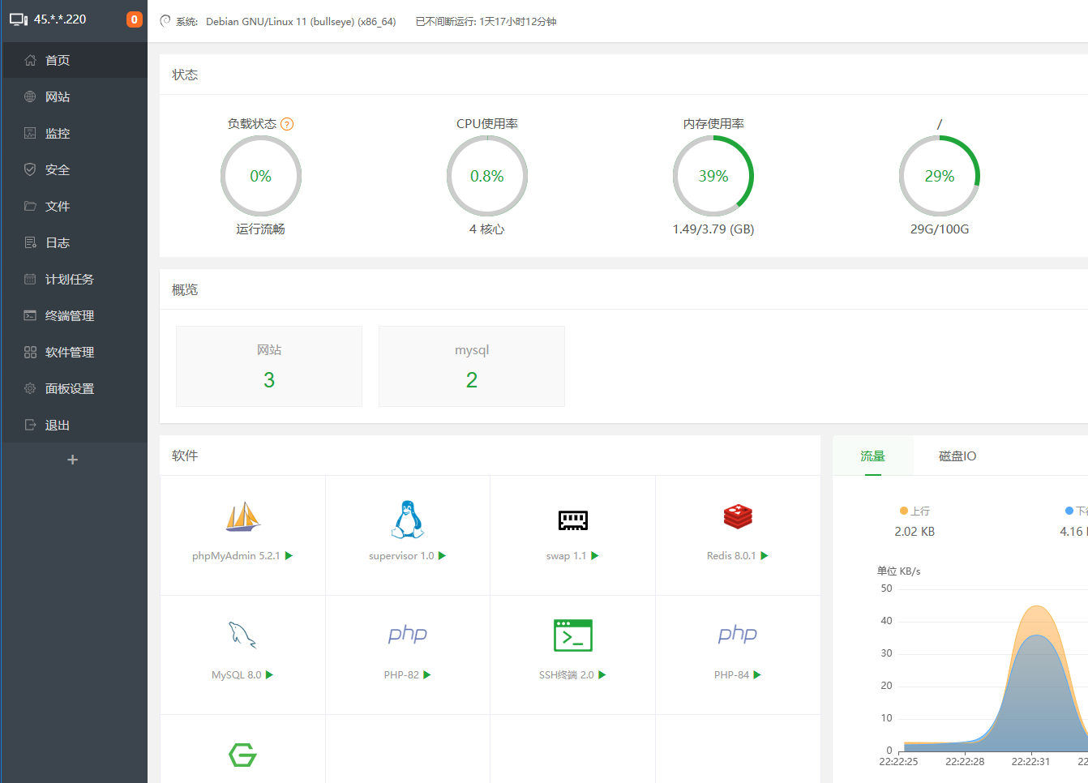The image size is (1088, 783).
Task: Open the phpMyAdmin sailboat icon
Action: coord(242,517)
